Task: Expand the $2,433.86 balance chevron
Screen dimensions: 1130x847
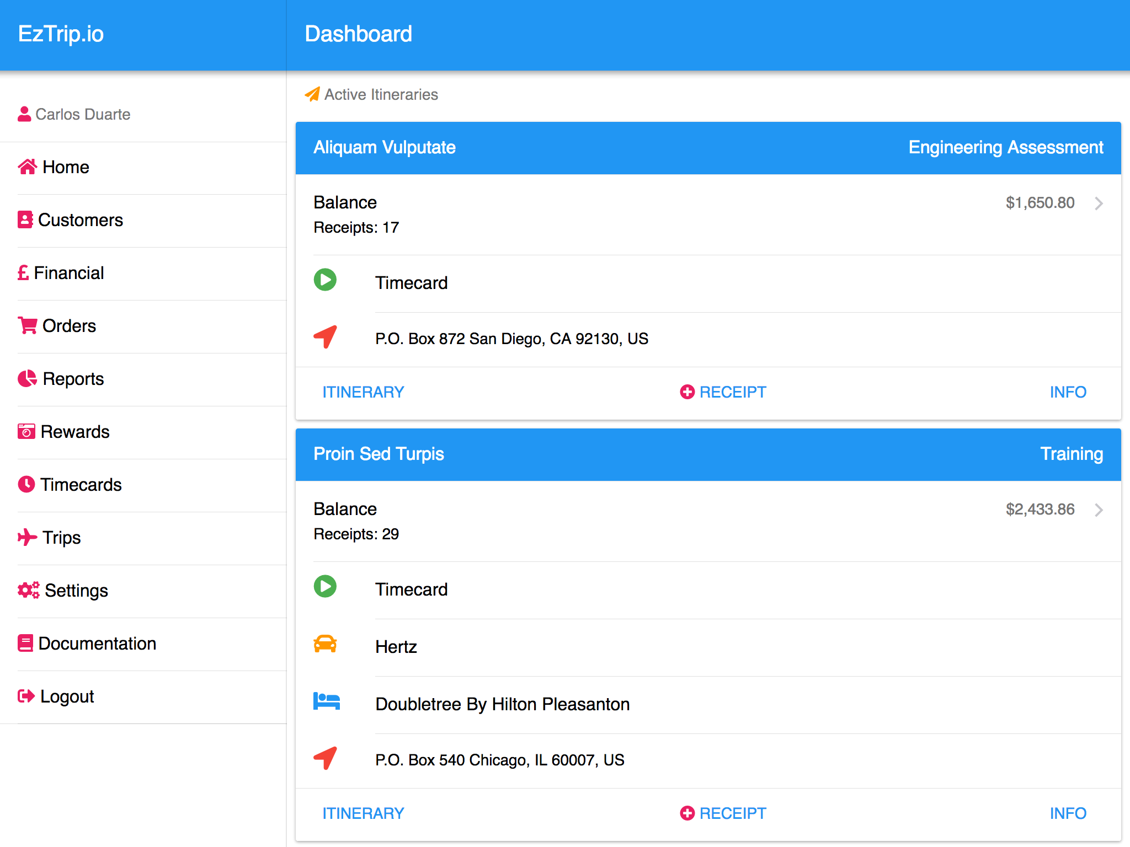Action: 1099,510
